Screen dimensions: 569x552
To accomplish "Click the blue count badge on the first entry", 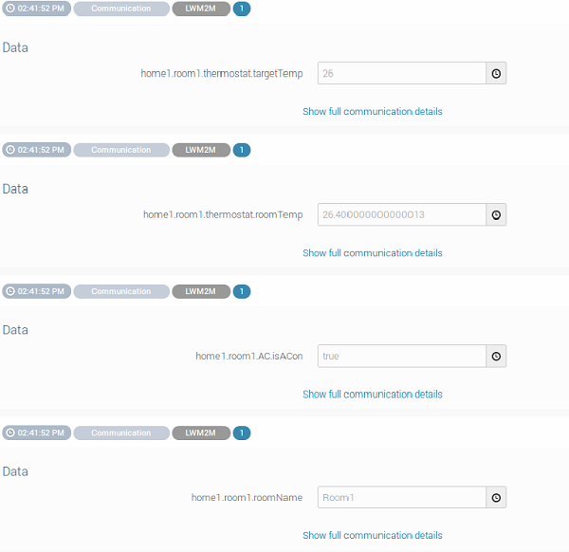I will point(242,9).
